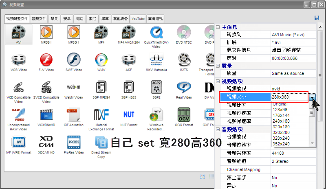The width and height of the screenshot is (326, 189).
Task: Pick the Real Video format icon
Action: coord(184,87)
